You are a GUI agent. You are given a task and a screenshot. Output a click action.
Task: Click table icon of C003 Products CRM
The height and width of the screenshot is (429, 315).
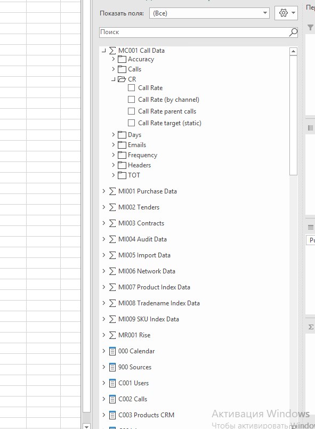click(x=112, y=415)
